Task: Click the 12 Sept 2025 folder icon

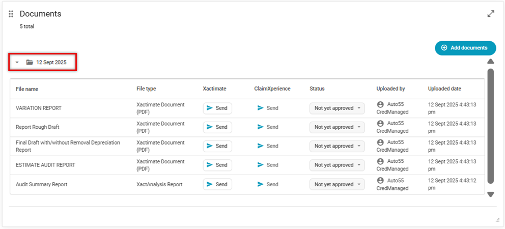Action: pos(30,62)
